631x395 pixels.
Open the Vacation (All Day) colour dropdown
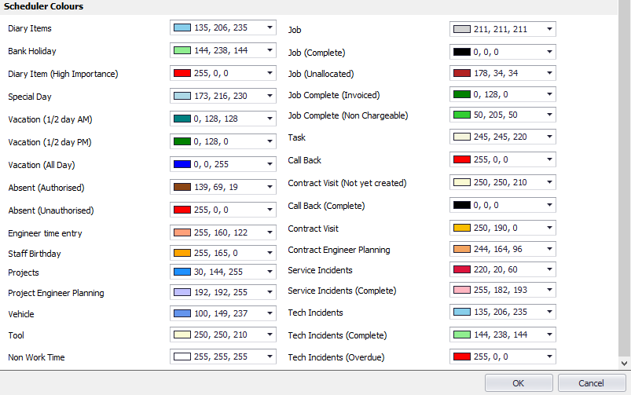pos(270,165)
